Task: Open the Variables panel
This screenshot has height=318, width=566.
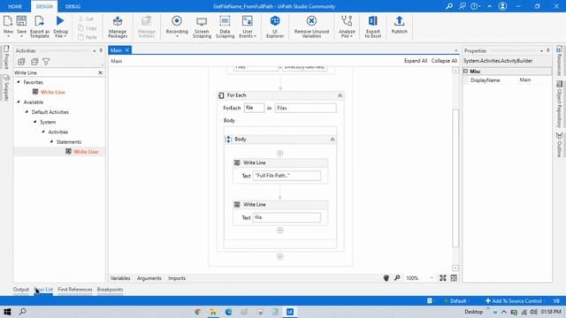Action: coord(120,278)
